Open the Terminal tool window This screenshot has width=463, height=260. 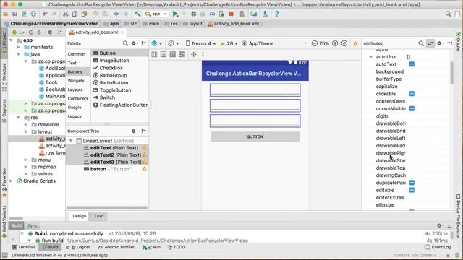click(24, 247)
